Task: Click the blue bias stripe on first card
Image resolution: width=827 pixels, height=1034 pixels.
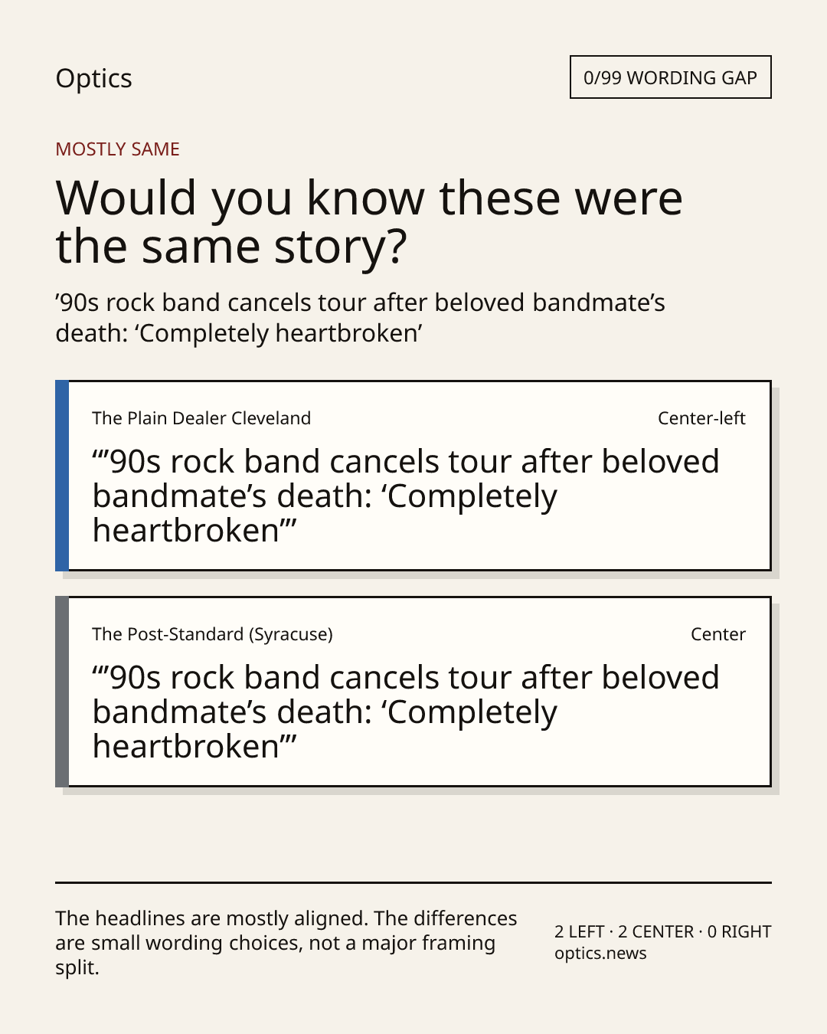Action: click(x=62, y=476)
